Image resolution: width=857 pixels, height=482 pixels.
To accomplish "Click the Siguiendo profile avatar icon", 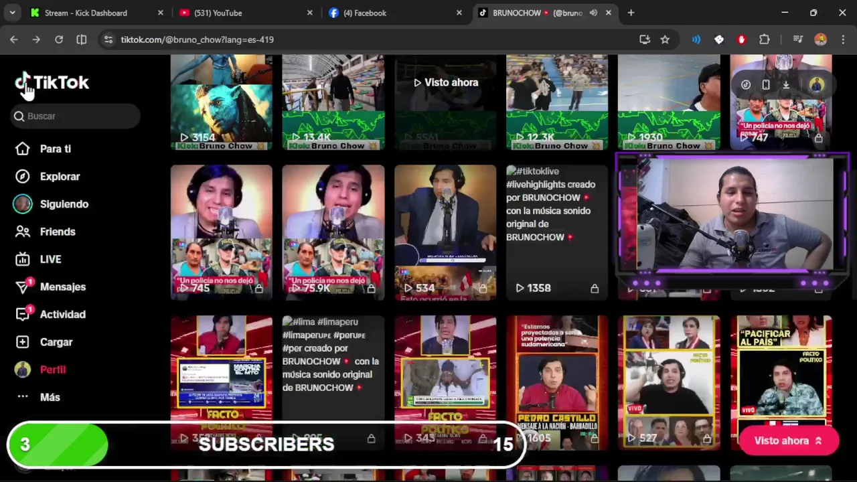I will pyautogui.click(x=23, y=204).
